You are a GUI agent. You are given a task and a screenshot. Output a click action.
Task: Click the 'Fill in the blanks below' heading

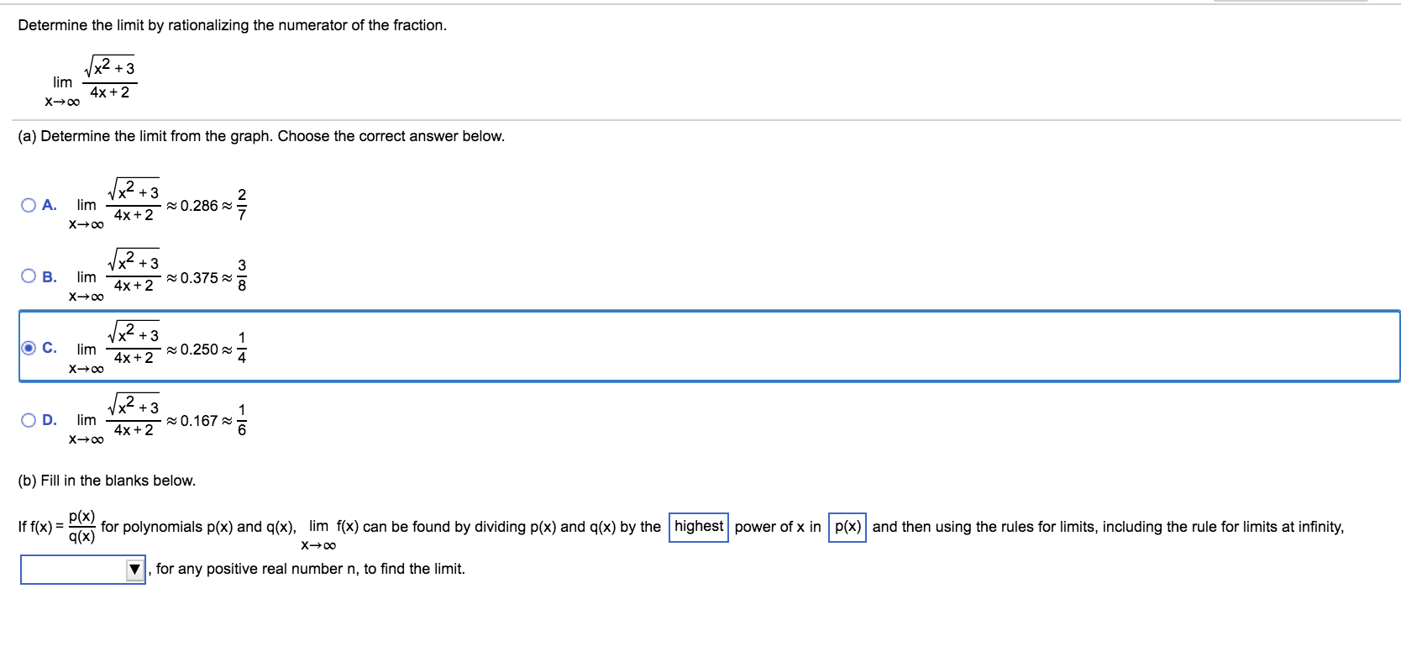(x=107, y=481)
